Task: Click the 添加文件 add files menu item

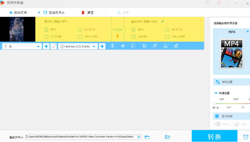Action: click(18, 12)
